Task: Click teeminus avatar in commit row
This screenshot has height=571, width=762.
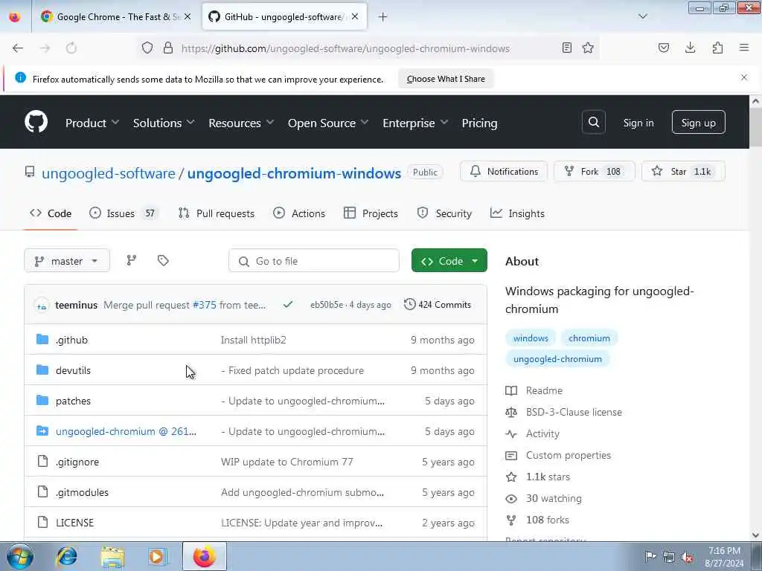Action: [42, 305]
